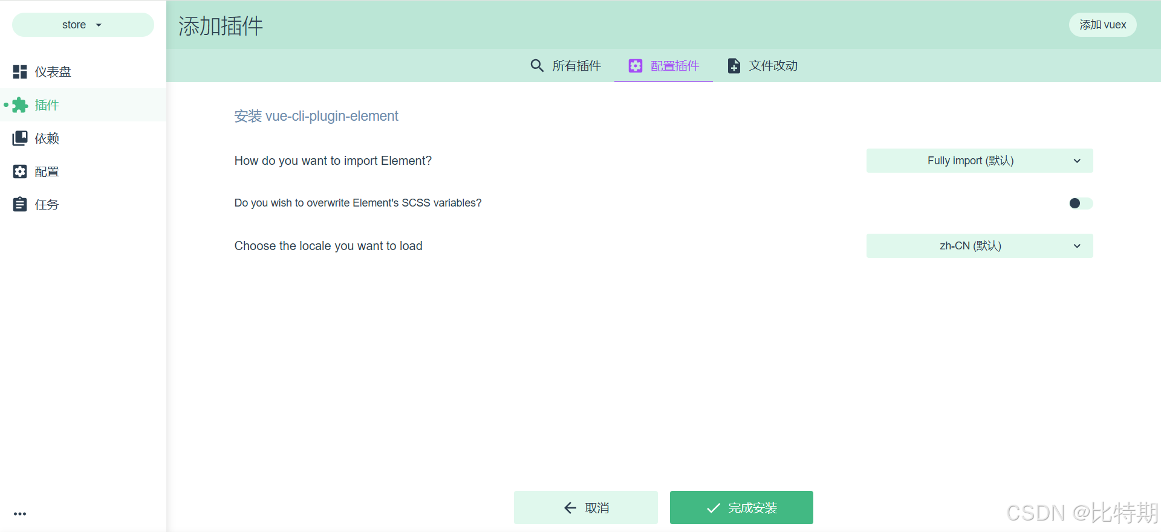This screenshot has width=1161, height=532.
Task: Open the Fully import dropdown
Action: (x=980, y=161)
